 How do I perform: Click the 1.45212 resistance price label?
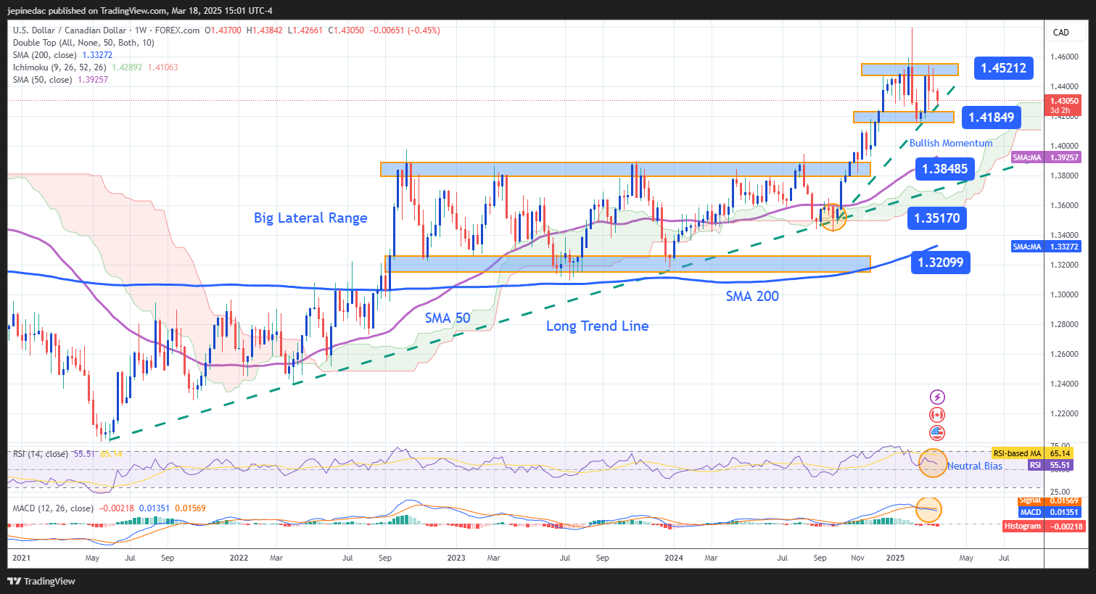coord(1003,68)
